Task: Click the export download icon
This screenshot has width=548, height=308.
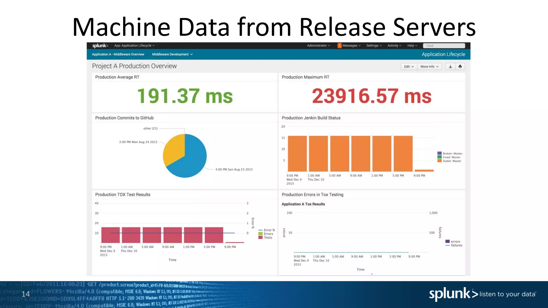Action: 450,67
